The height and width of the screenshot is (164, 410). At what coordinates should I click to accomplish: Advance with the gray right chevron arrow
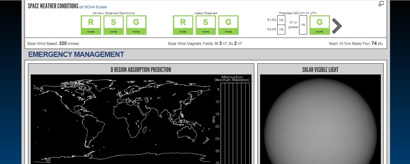click(x=337, y=26)
